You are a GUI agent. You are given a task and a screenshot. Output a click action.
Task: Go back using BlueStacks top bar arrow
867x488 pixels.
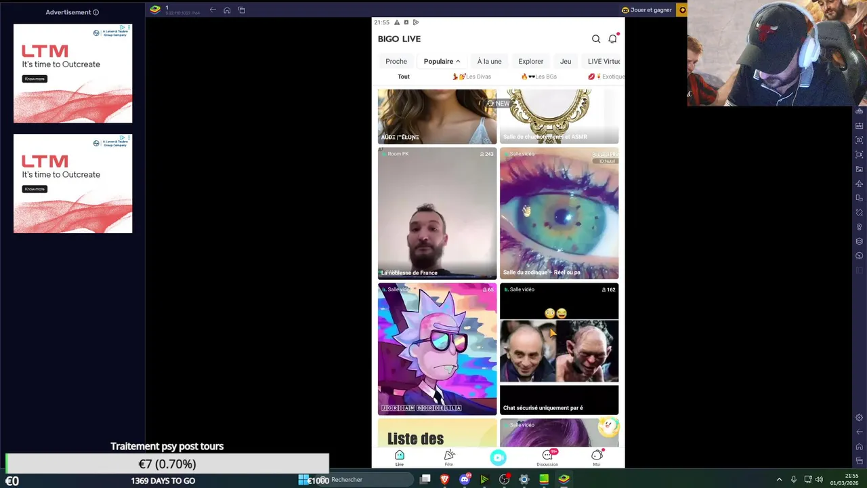(x=213, y=10)
